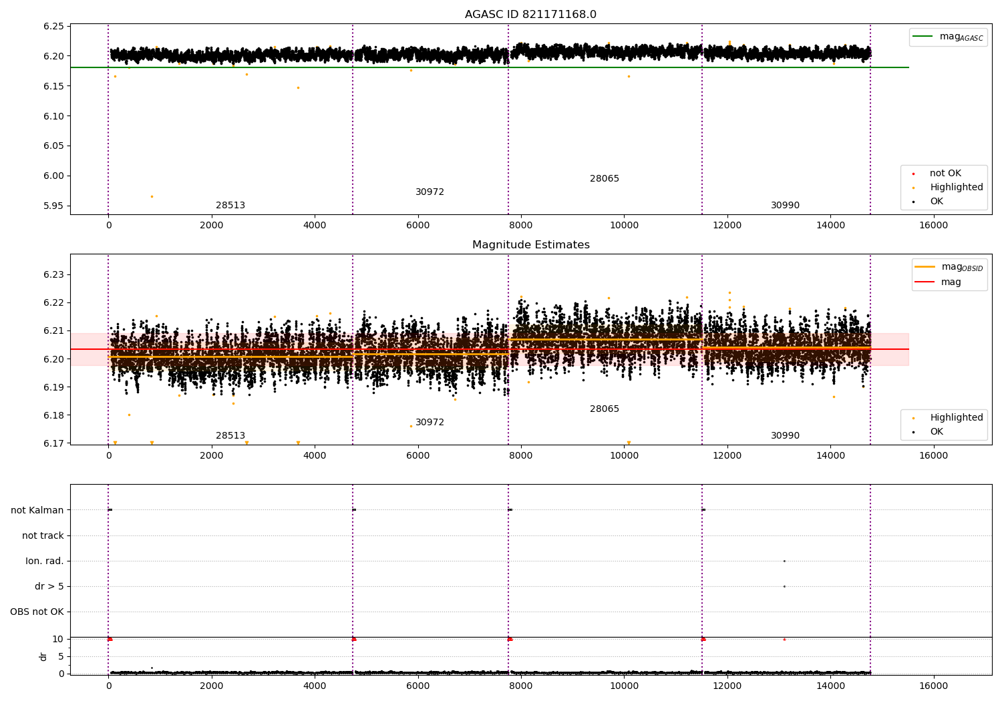Select the mag AGASC legend entry

(x=948, y=37)
